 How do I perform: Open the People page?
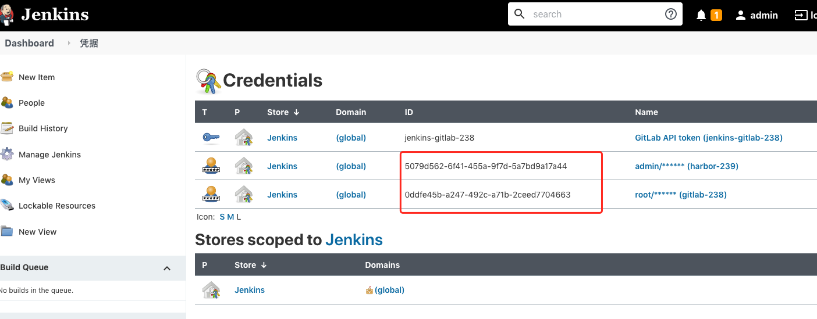pyautogui.click(x=31, y=103)
